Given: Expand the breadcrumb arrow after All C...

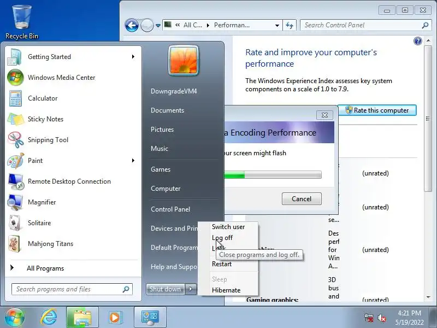Looking at the screenshot, I should pyautogui.click(x=208, y=25).
